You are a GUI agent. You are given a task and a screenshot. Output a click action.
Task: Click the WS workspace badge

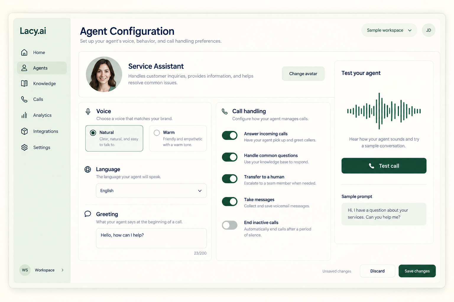(25, 270)
